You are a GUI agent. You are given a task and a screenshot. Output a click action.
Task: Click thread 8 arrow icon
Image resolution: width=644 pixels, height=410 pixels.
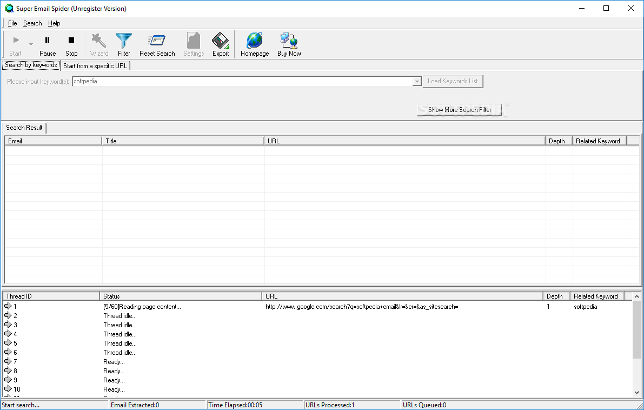tap(8, 371)
